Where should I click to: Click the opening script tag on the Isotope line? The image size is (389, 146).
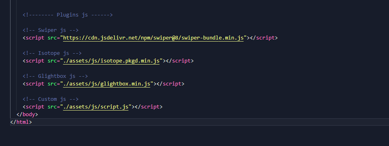pyautogui.click(x=34, y=61)
